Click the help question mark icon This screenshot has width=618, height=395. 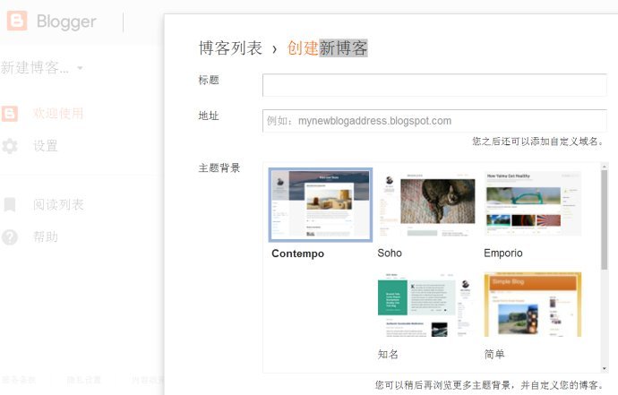coord(10,237)
